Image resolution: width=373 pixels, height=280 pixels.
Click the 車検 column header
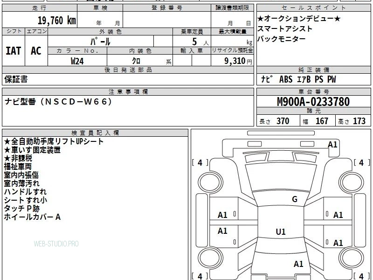100,8
